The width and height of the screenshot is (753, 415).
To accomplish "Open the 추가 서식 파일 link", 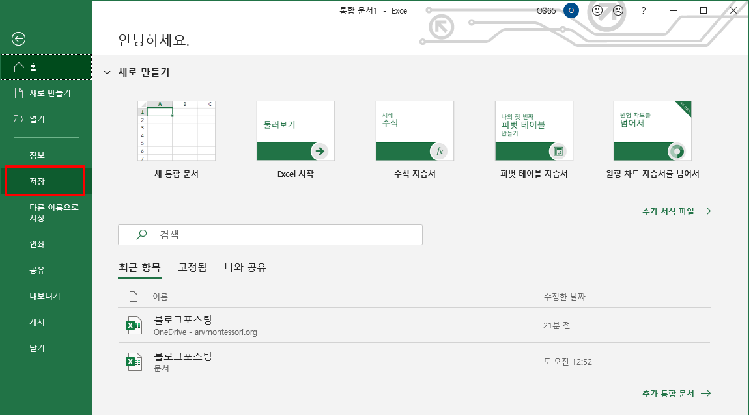I will click(x=676, y=211).
